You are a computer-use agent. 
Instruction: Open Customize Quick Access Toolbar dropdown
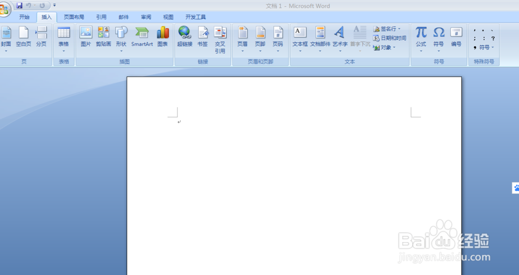[54, 5]
